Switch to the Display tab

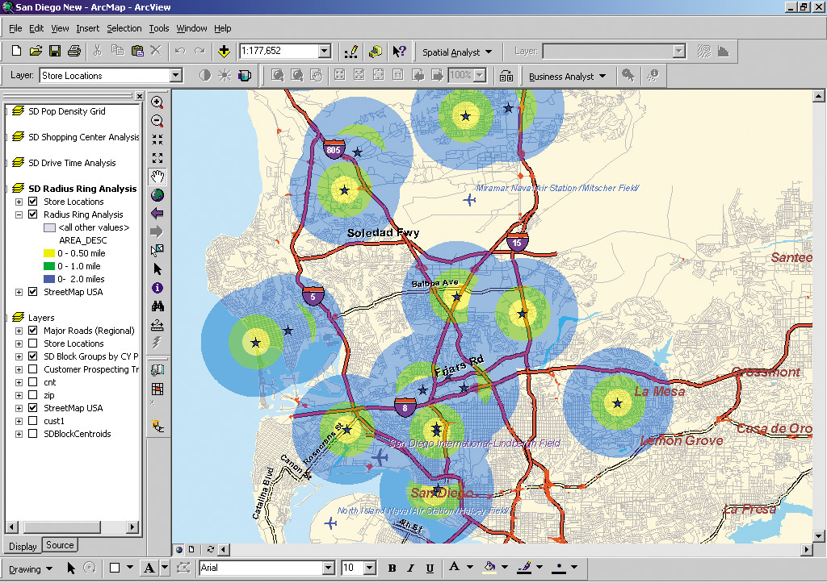pyautogui.click(x=23, y=546)
